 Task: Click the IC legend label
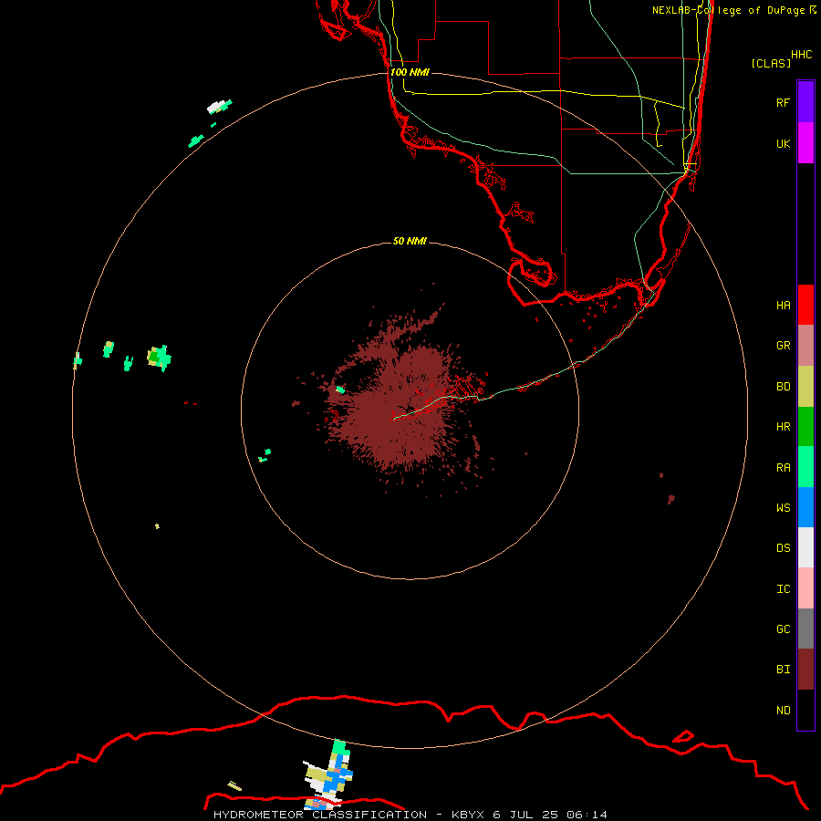tap(783, 589)
